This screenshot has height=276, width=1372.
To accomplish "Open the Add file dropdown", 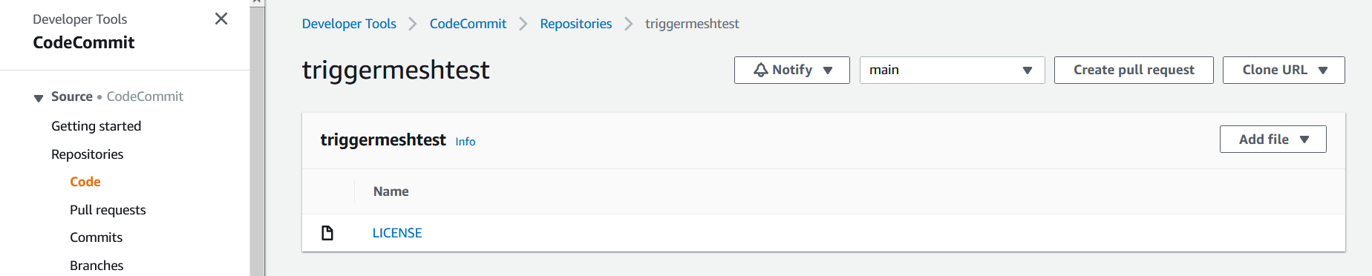I will click(1273, 139).
